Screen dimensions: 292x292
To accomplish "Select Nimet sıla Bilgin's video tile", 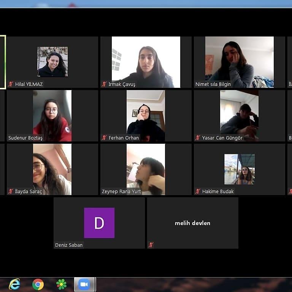I will [239, 62].
